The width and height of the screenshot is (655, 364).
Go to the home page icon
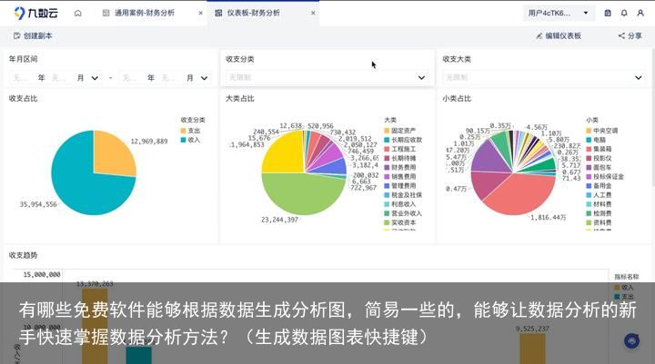pos(77,14)
